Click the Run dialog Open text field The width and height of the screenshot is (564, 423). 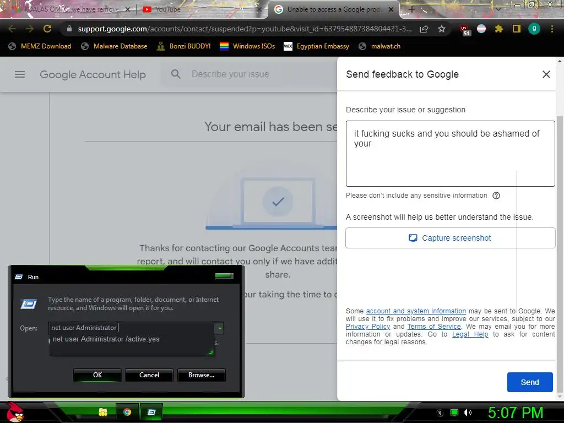132,328
